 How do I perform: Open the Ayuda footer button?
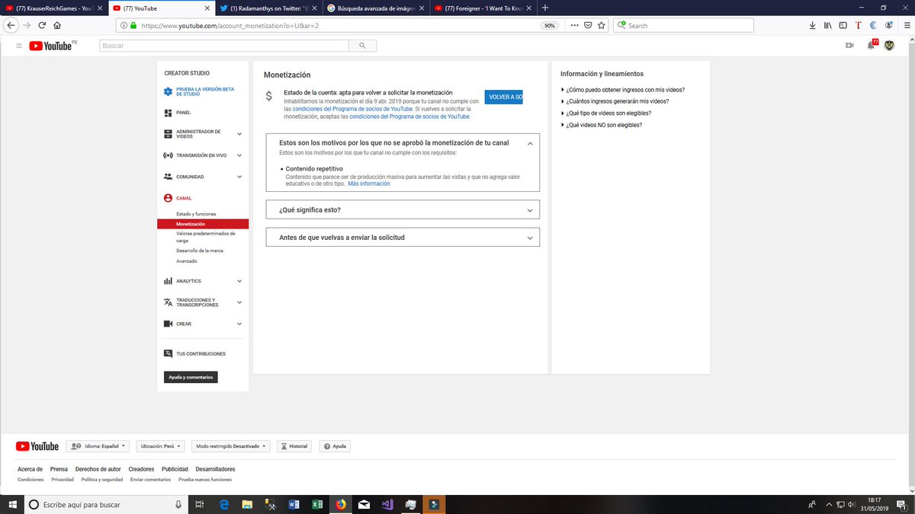(335, 446)
